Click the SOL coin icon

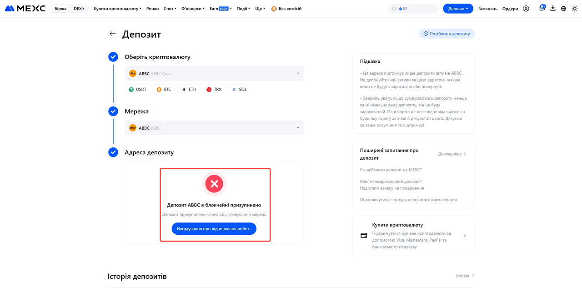click(x=234, y=90)
